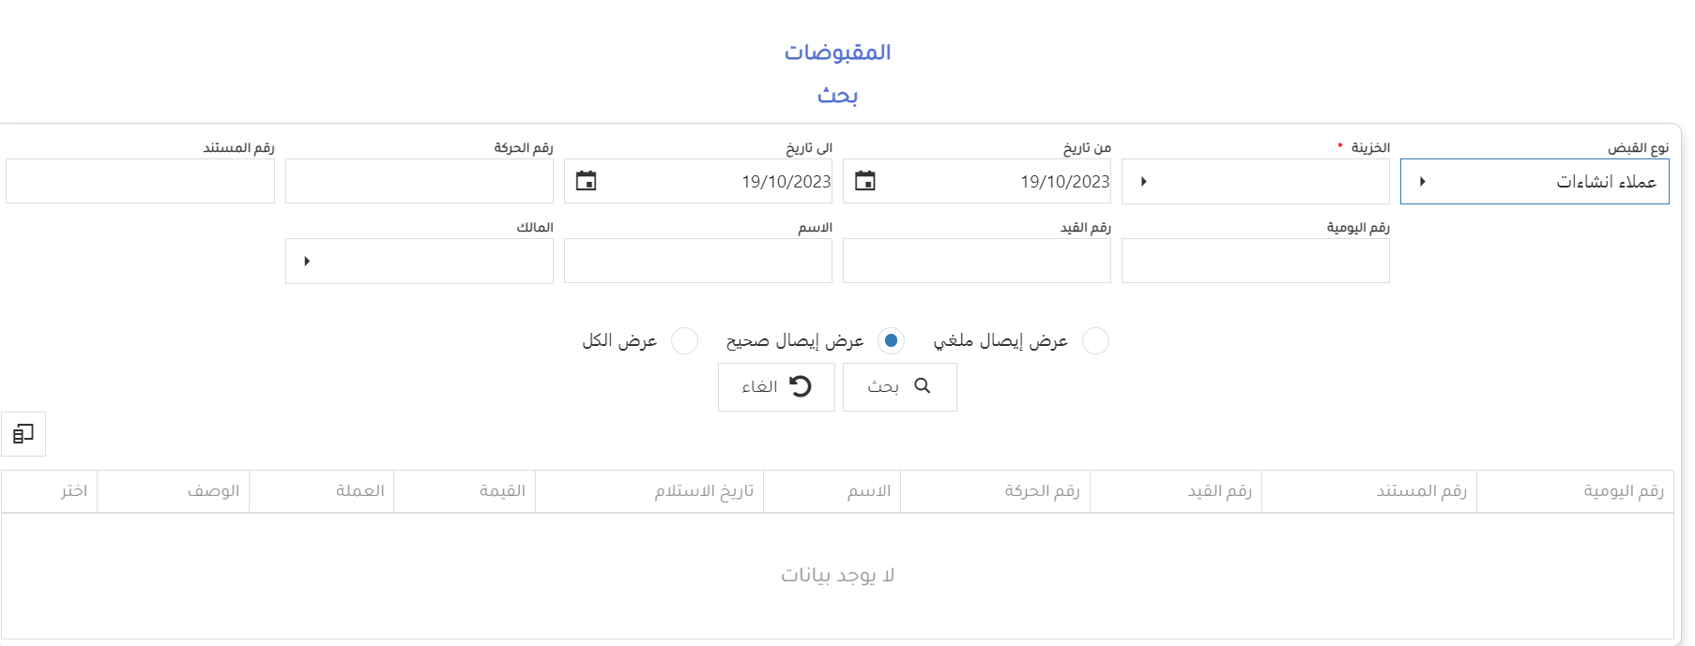
Task: Expand the 'الخزينة' dropdown arrow
Action: click(x=1144, y=181)
